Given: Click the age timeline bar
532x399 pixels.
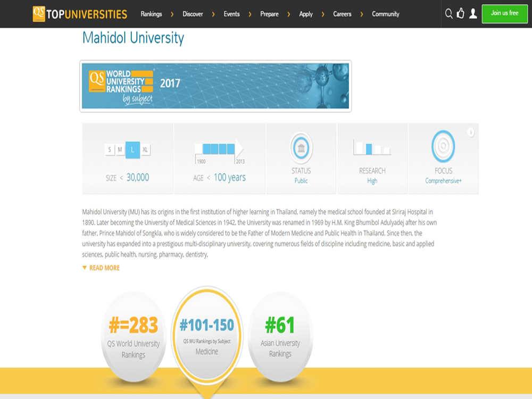Looking at the screenshot, I should pyautogui.click(x=219, y=149).
